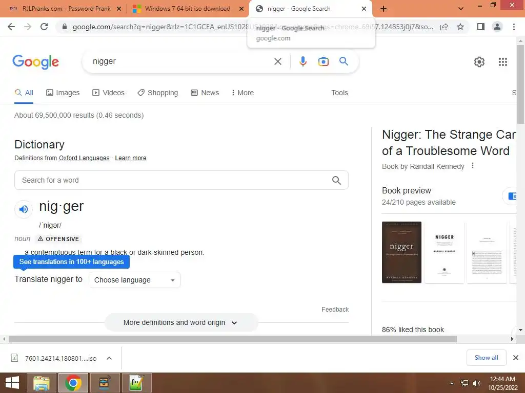Open the Google apps grid

click(x=503, y=62)
